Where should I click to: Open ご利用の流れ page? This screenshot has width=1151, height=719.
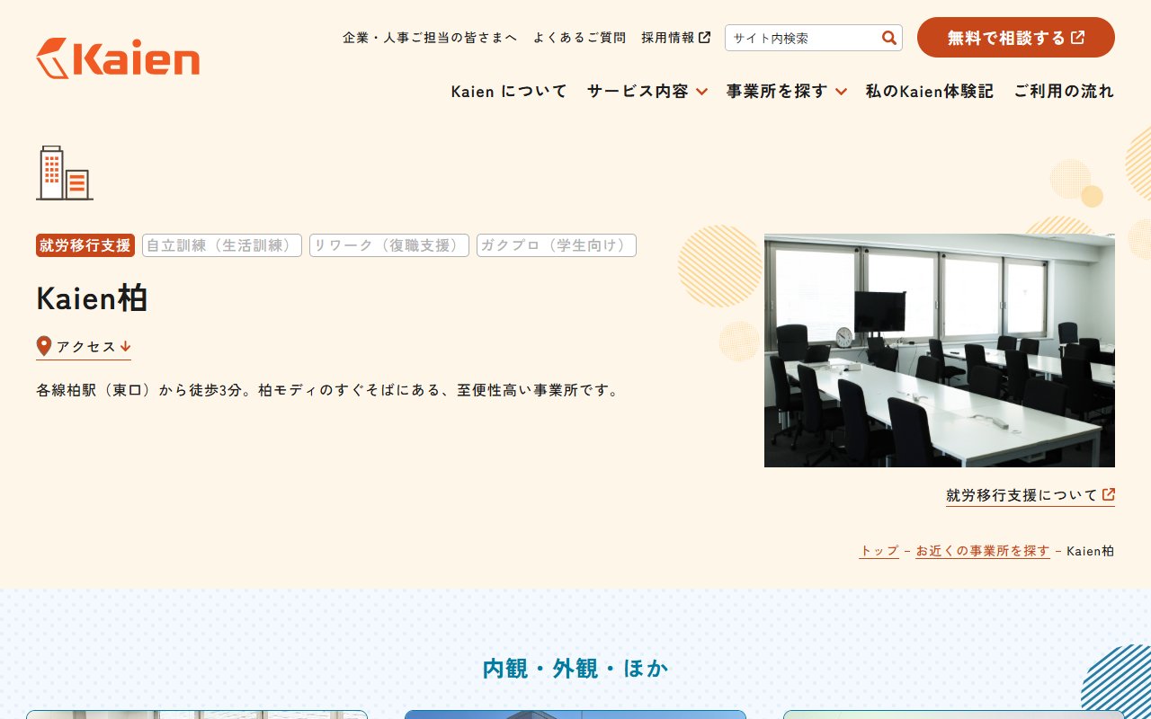pyautogui.click(x=1064, y=91)
